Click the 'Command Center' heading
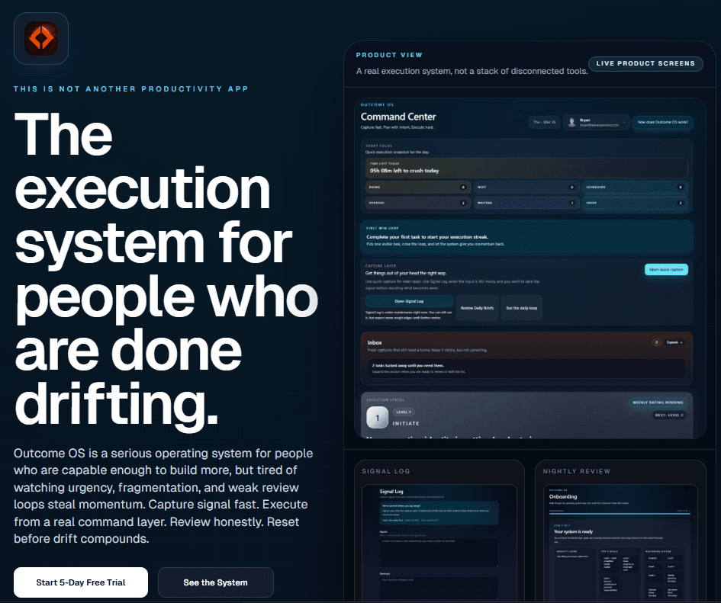721x603 pixels. pyautogui.click(x=398, y=117)
